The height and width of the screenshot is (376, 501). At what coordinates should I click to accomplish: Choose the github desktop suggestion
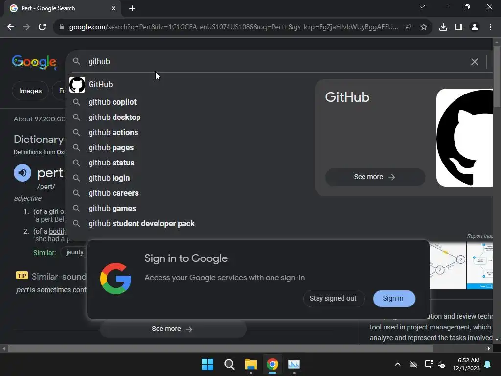(190, 117)
